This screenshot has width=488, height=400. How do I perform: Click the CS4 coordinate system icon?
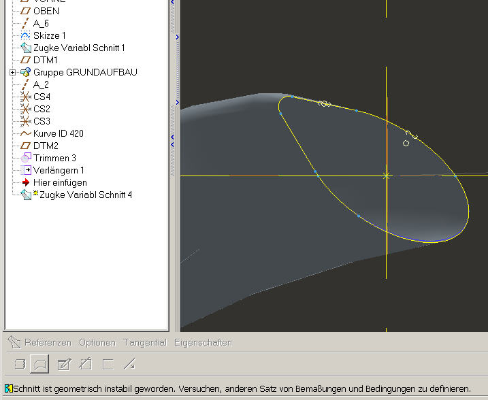pos(25,97)
